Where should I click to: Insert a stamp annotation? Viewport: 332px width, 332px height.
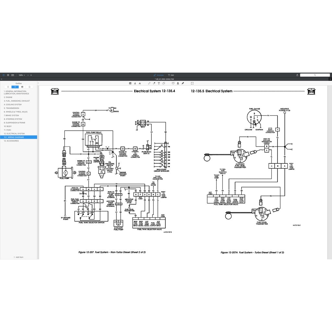pos(178,83)
